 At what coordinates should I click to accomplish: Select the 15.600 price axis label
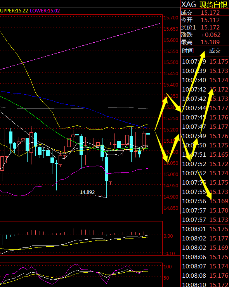171,40
